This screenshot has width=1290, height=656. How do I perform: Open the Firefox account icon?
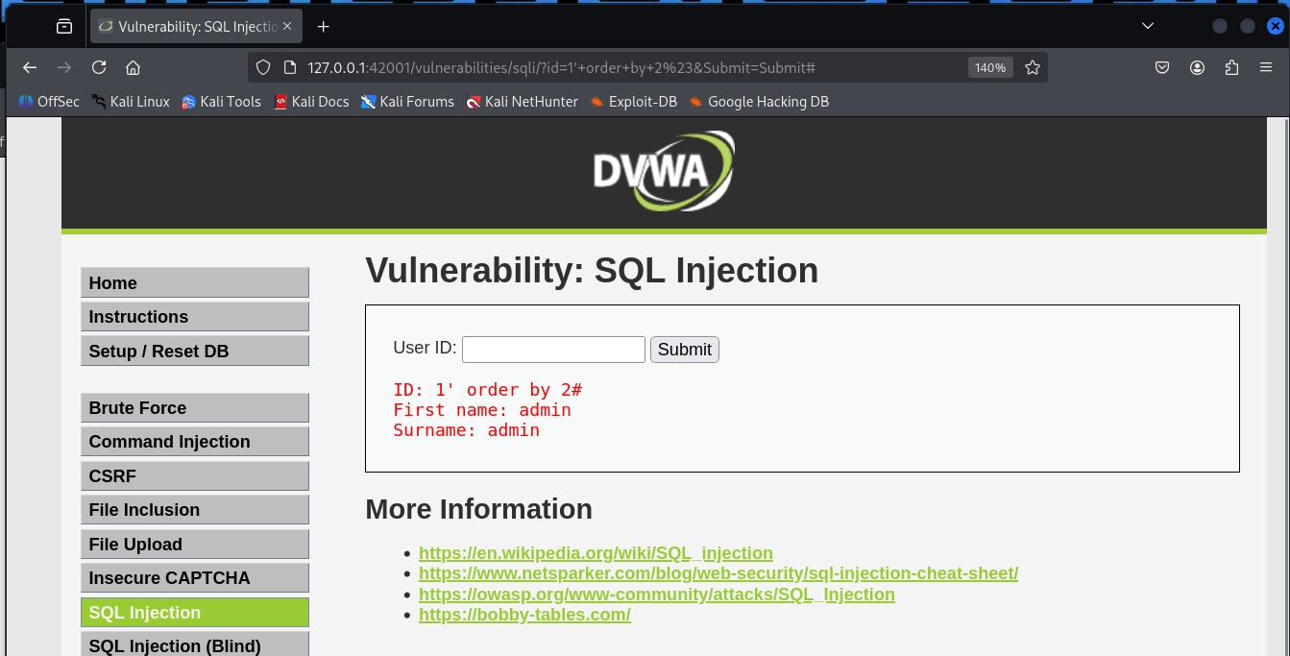(x=1197, y=67)
